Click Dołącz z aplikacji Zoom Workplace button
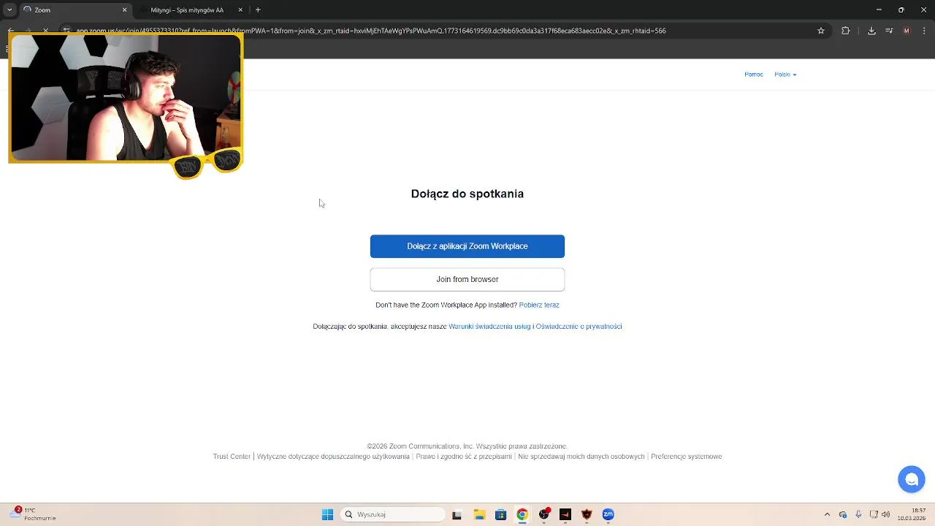Viewport: 935px width, 526px height. click(467, 246)
